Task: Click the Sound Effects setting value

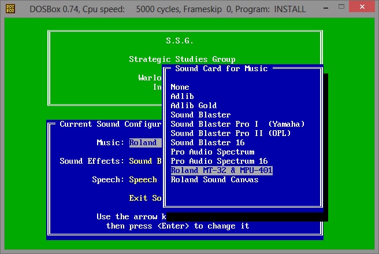Action: (x=145, y=161)
